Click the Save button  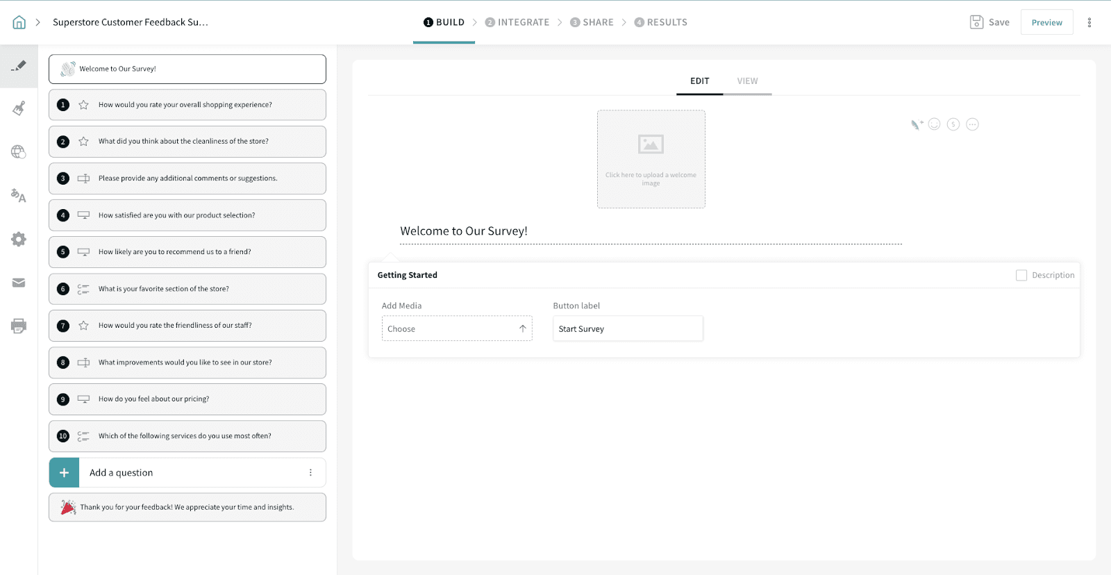point(989,22)
